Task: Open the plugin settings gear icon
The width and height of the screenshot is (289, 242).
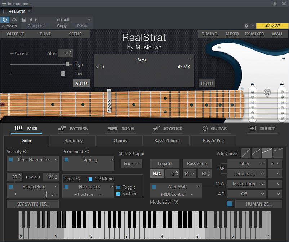Action: 246,26
